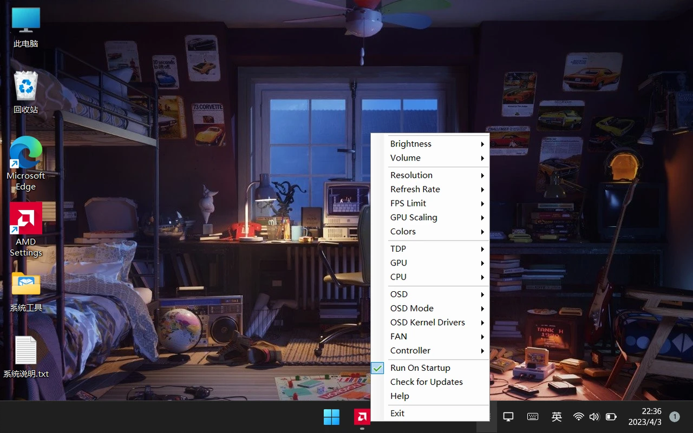Open the notification badge showing 1
Screen dimensions: 693x433
[x=674, y=417]
